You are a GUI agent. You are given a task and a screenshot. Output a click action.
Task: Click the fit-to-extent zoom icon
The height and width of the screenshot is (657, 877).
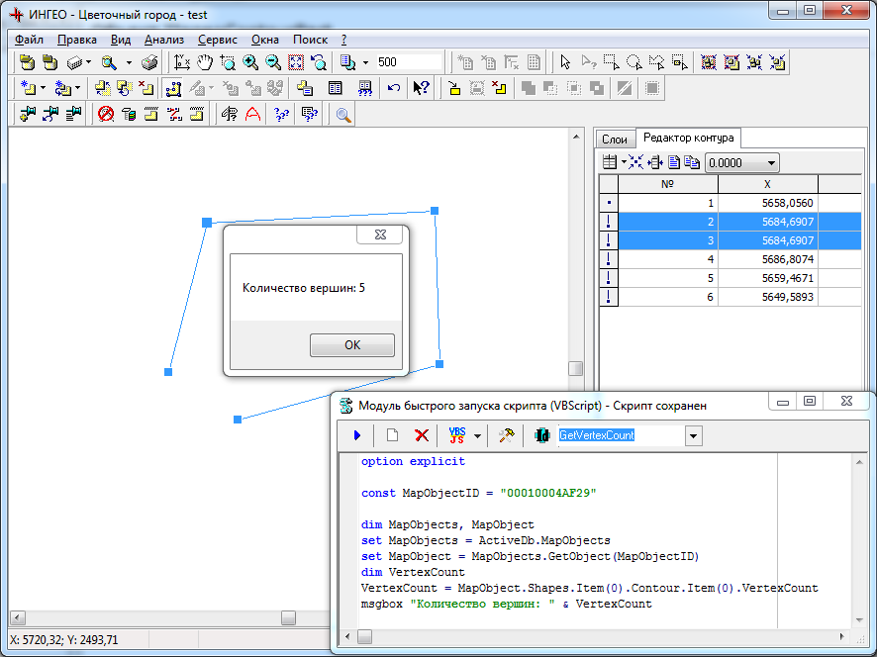pos(296,62)
